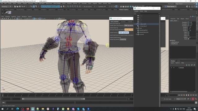
Task: Click the Go to end of playback button
Action: (196, 95)
